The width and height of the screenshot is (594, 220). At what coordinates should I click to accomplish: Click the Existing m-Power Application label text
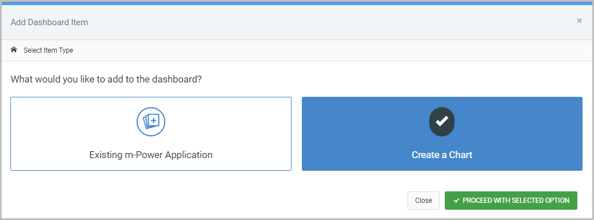pos(151,155)
